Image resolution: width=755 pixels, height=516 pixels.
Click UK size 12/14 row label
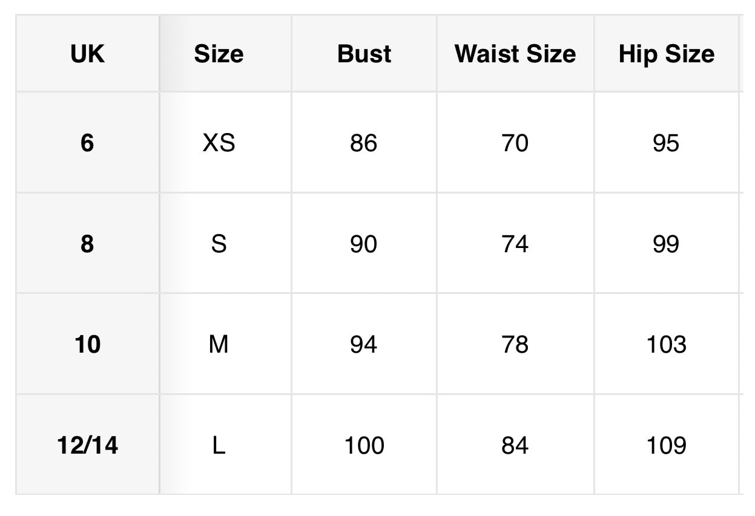point(87,446)
